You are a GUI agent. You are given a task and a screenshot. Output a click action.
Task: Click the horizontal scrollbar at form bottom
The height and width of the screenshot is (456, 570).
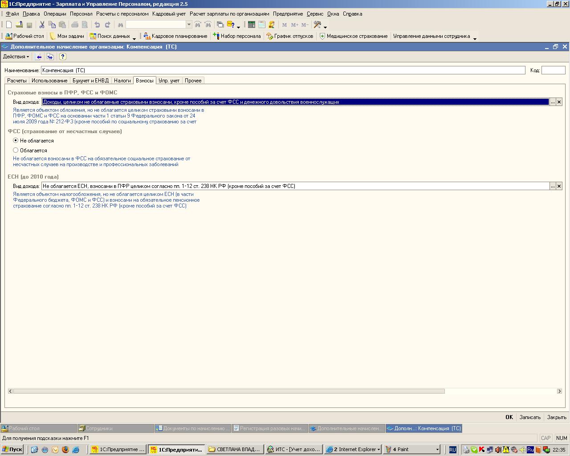(x=229, y=391)
